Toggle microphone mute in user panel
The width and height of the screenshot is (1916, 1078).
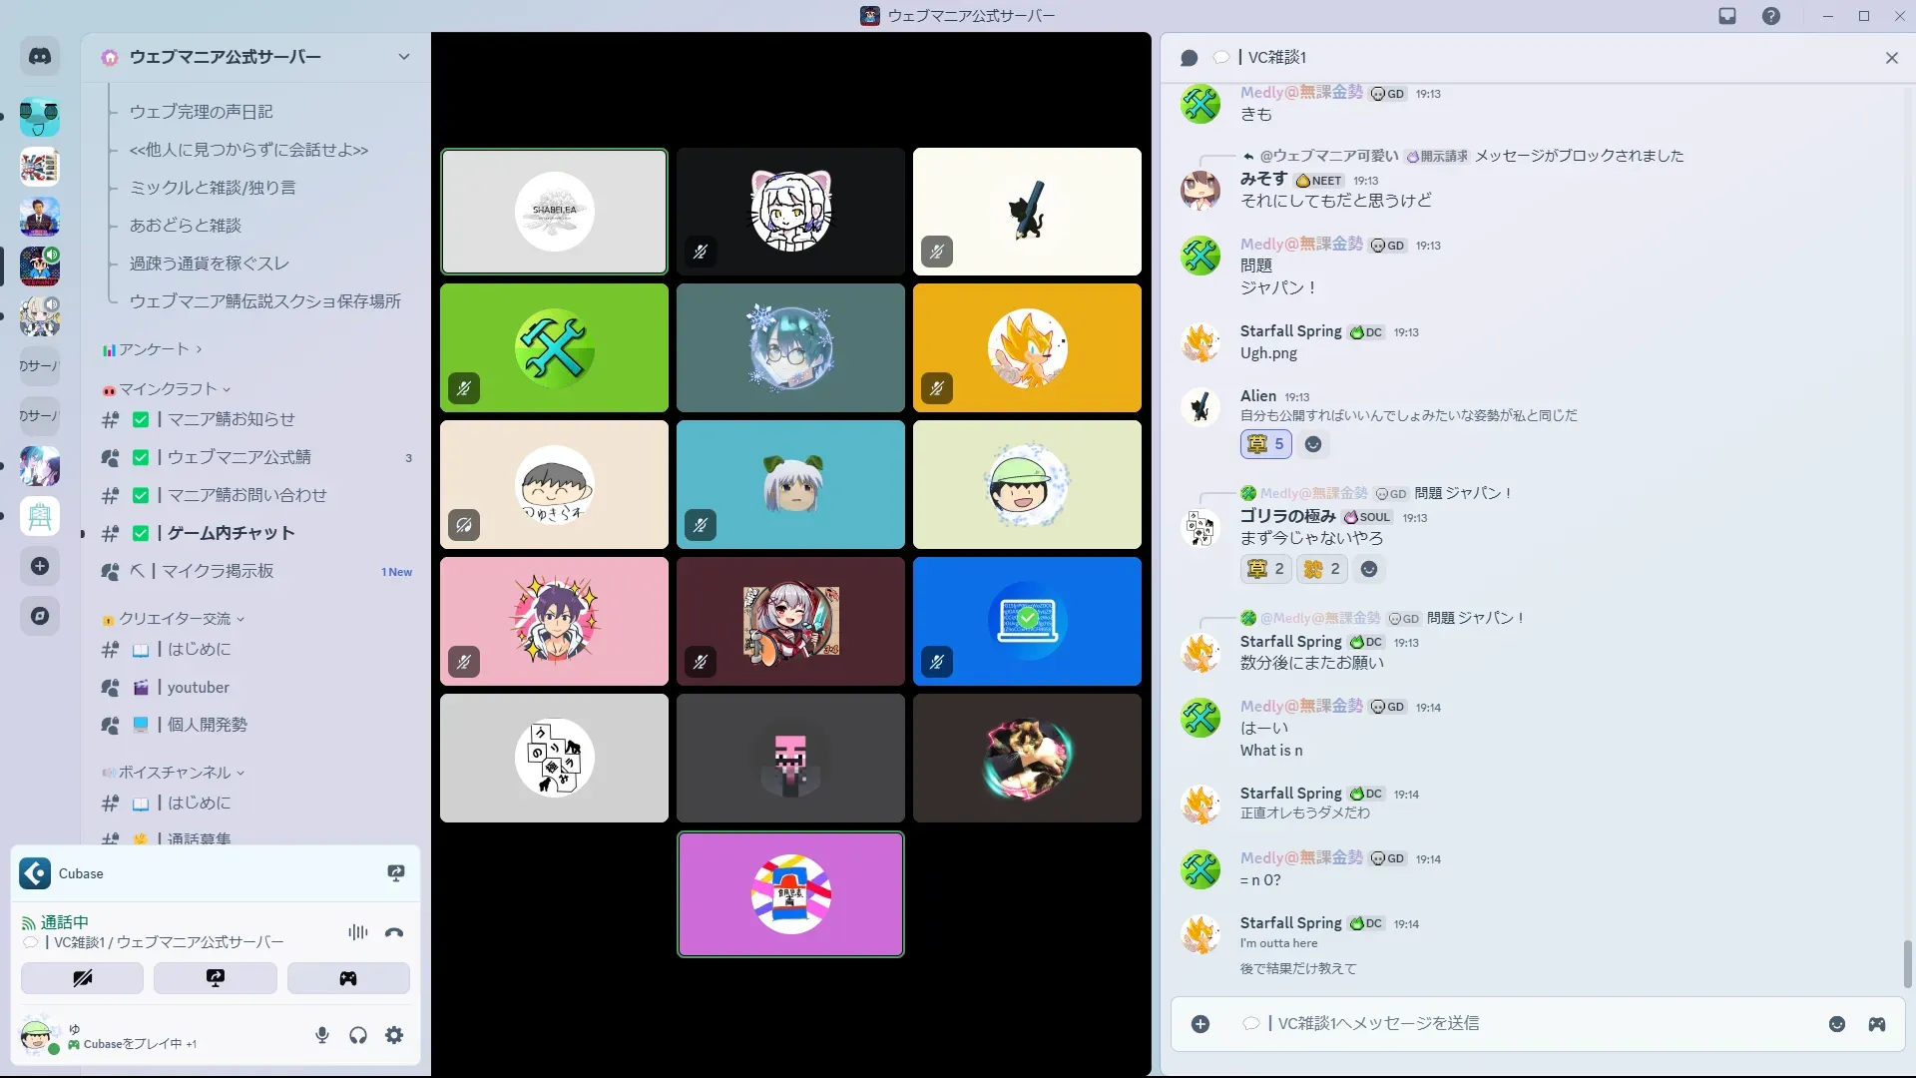point(322,1035)
